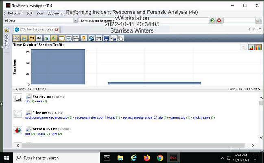This screenshot has height=163, width=264.
Task: Drill into login (2) action event
Action: click(44, 134)
